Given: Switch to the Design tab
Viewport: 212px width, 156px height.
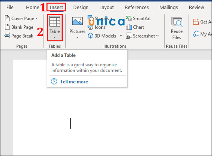Looking at the screenshot, I should click(81, 7).
